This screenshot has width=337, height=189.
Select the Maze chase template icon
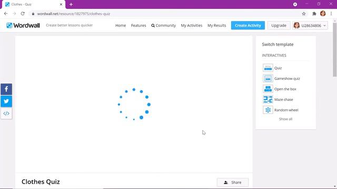[x=268, y=99]
